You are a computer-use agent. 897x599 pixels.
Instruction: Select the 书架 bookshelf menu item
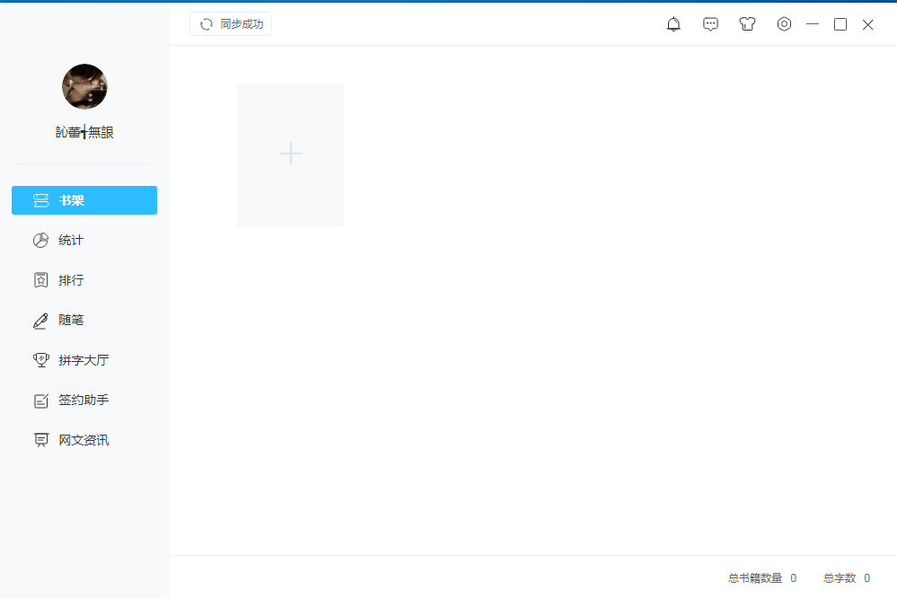click(84, 200)
